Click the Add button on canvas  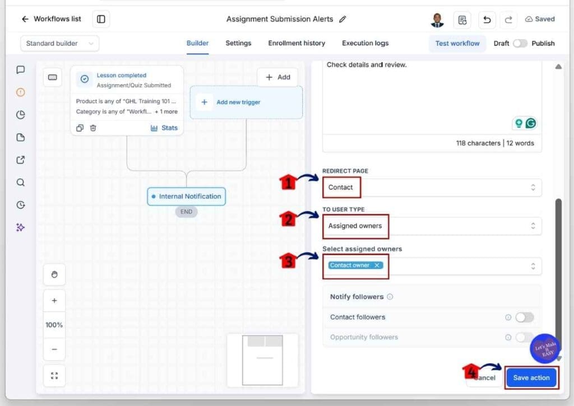coord(277,77)
